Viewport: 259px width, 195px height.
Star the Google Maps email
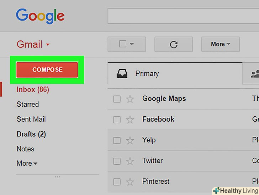tap(130, 99)
